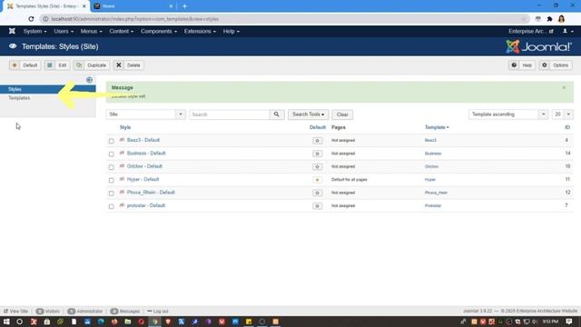
Task: Sort by the Default column header
Action: pos(318,127)
